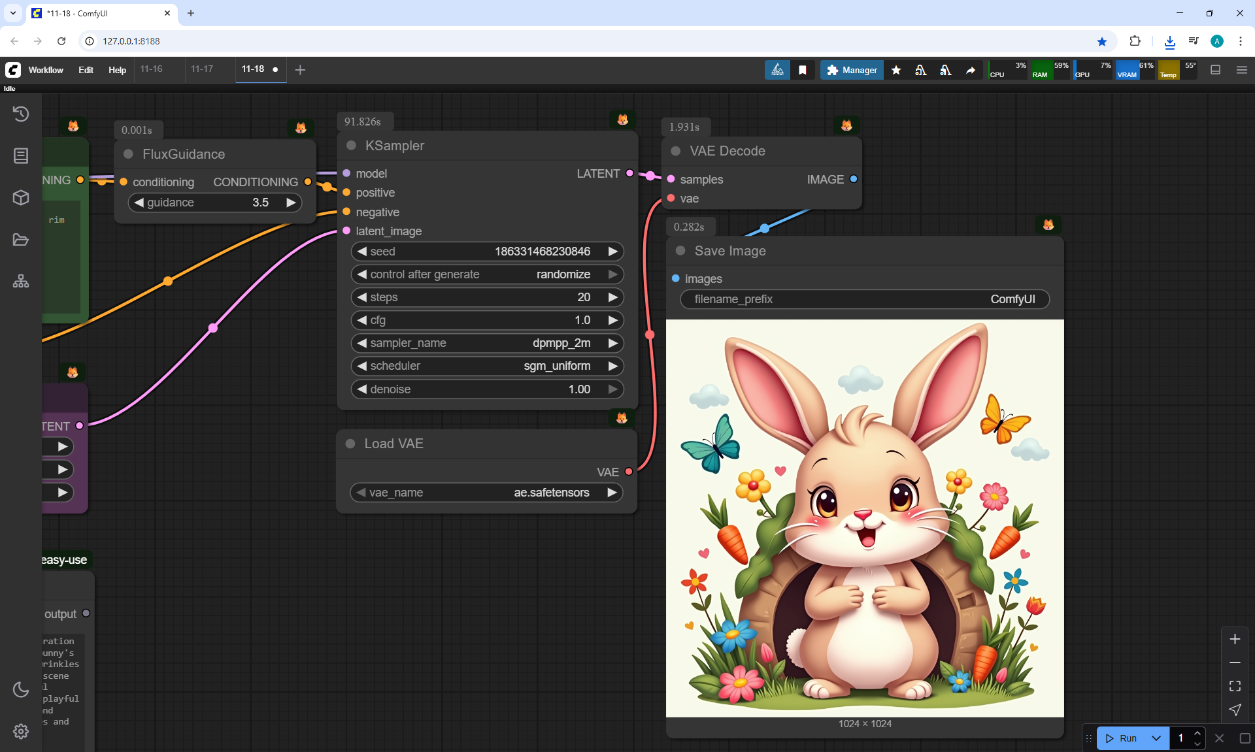
Task: Collapse the Save Image node dot
Action: coord(680,251)
